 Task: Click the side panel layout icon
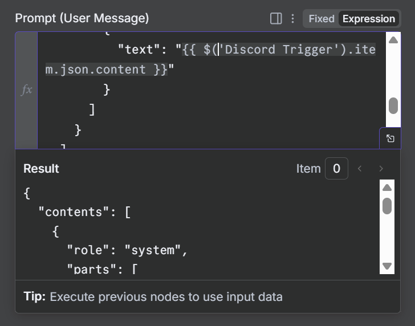tap(276, 19)
